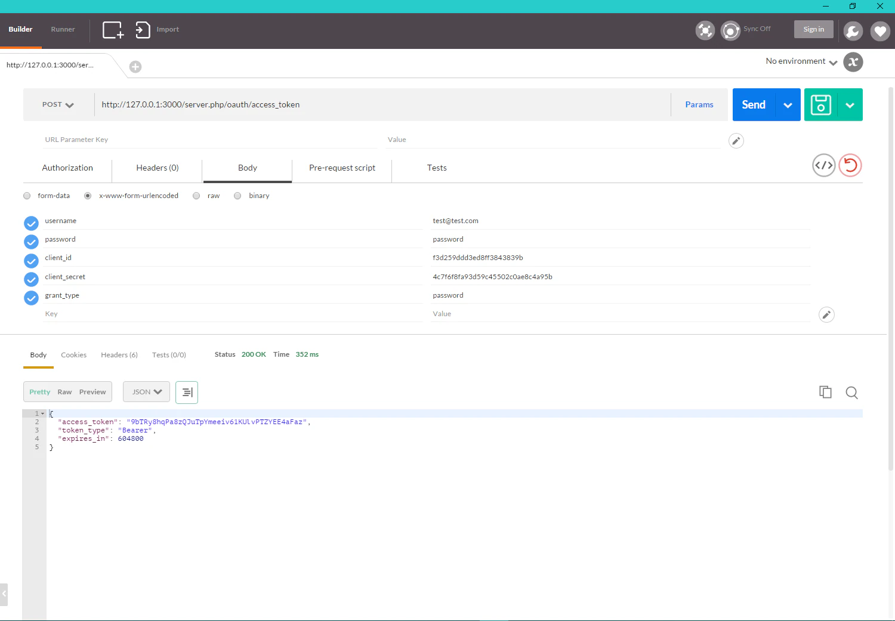895x621 pixels.
Task: Open the wrench settings icon
Action: (x=853, y=31)
